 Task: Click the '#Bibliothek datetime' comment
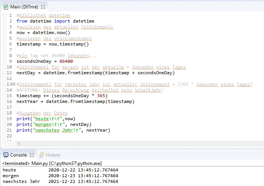click(x=43, y=15)
